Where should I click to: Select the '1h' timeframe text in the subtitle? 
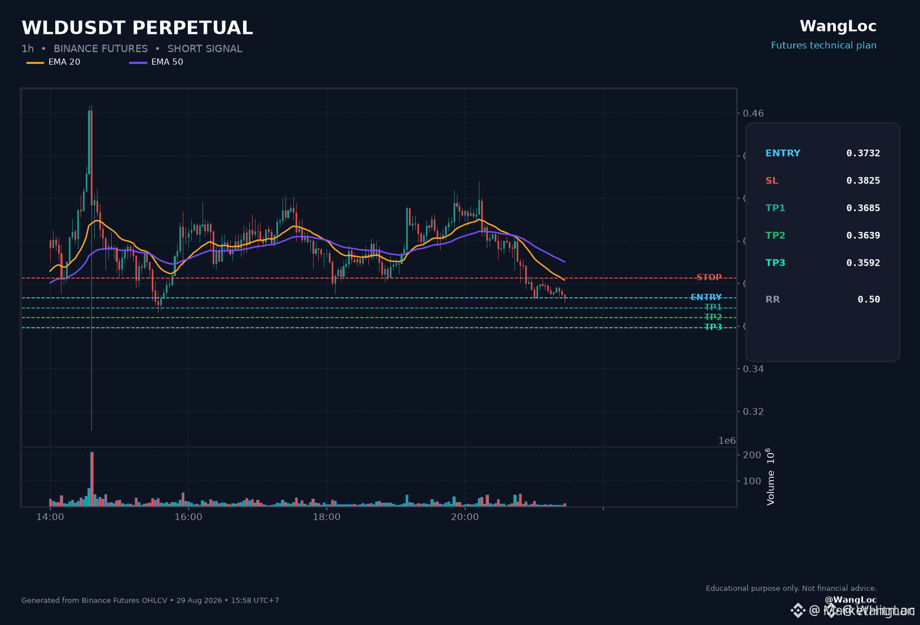pos(28,49)
